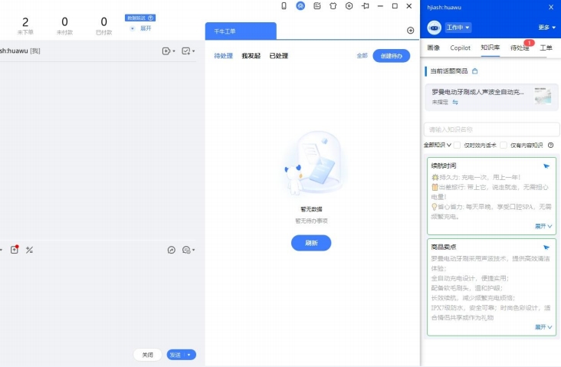Image resolution: width=561 pixels, height=367 pixels.
Task: Show the 待处理 work order list
Action: click(x=223, y=56)
